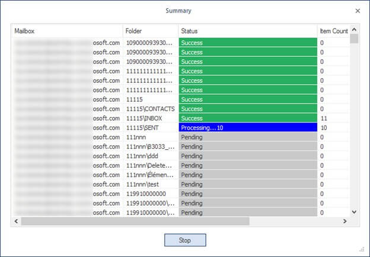This screenshot has width=370, height=257.
Task: Click the Pending status of 111nnn row
Action: (x=248, y=137)
